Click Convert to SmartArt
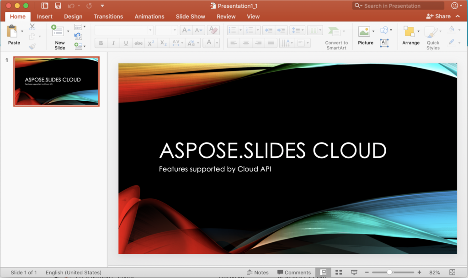Image resolution: width=468 pixels, height=278 pixels. click(336, 38)
